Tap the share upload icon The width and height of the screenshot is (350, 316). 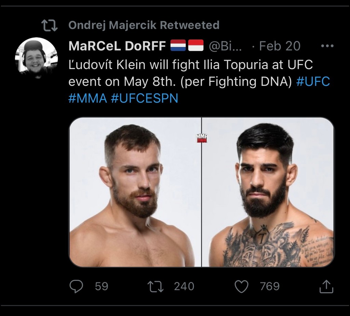click(x=326, y=286)
